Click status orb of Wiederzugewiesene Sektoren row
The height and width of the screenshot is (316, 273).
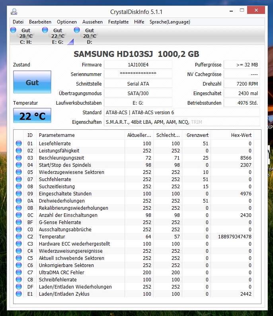[19, 172]
